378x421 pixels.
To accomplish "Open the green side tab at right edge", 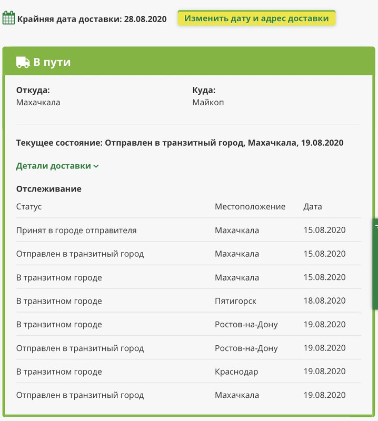I will click(375, 264).
